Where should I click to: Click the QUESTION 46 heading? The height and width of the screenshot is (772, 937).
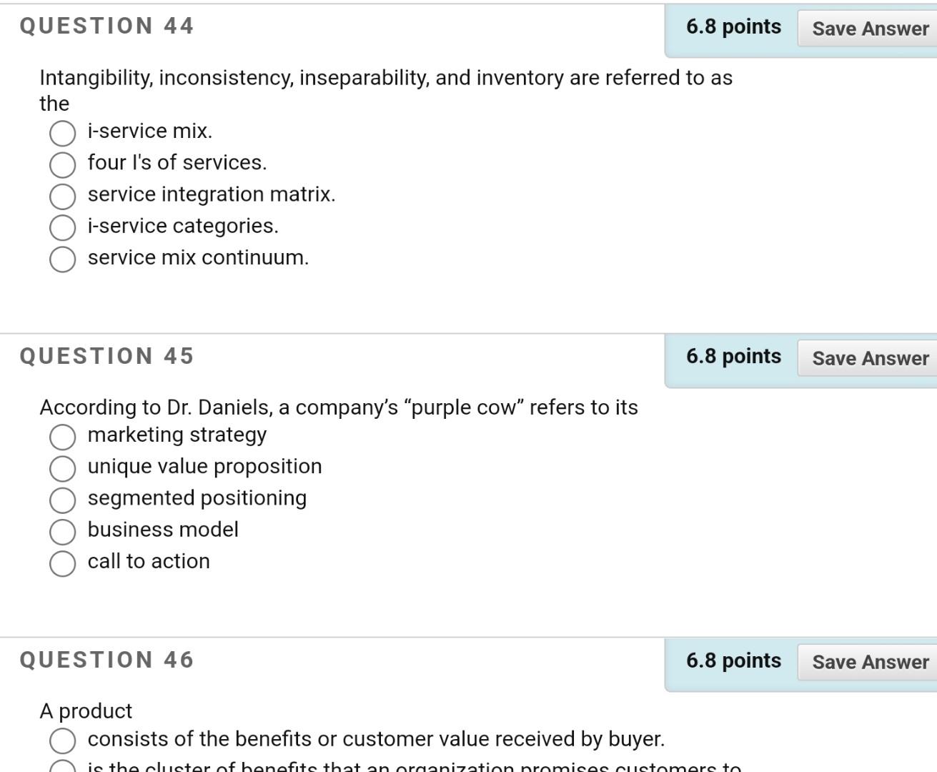[106, 660]
